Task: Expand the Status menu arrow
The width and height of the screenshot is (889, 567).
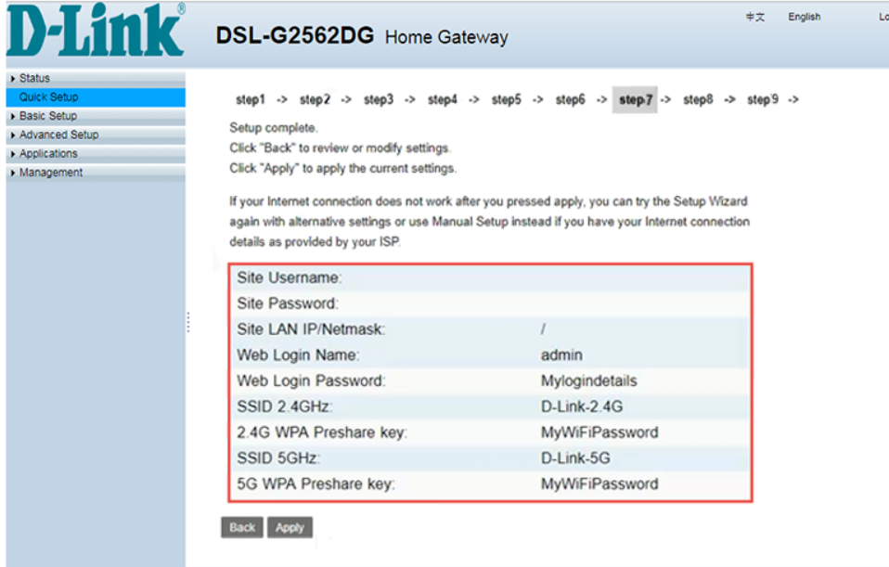Action: [13, 78]
